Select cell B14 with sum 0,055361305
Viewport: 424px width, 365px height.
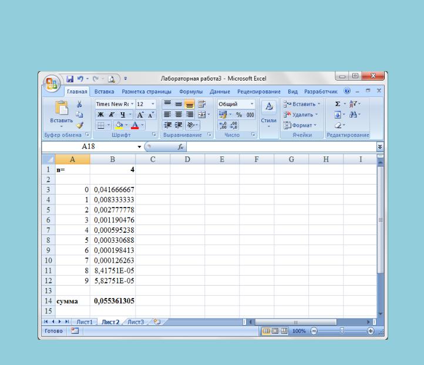(113, 301)
